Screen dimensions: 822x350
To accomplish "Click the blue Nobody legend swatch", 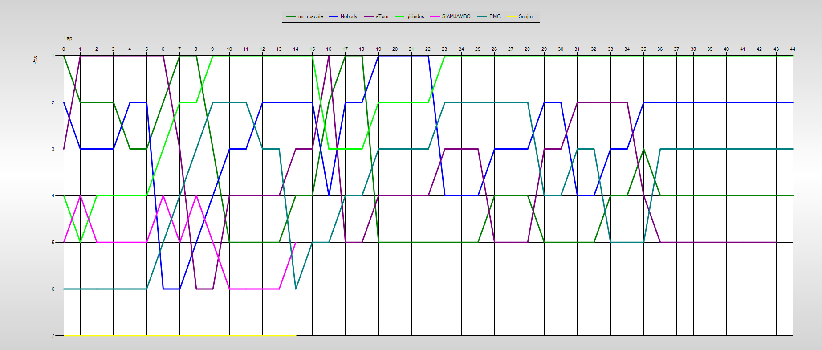I will (x=334, y=16).
